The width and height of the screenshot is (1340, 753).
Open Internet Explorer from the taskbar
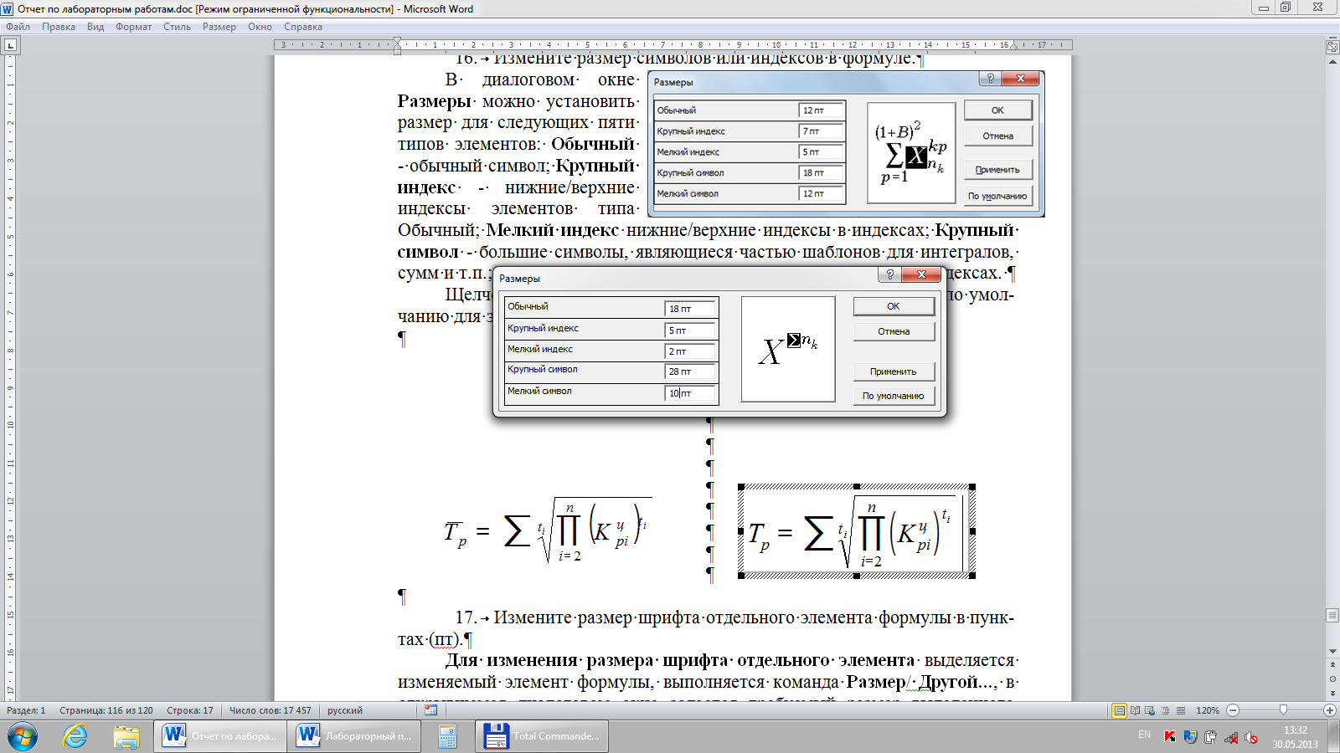point(75,736)
